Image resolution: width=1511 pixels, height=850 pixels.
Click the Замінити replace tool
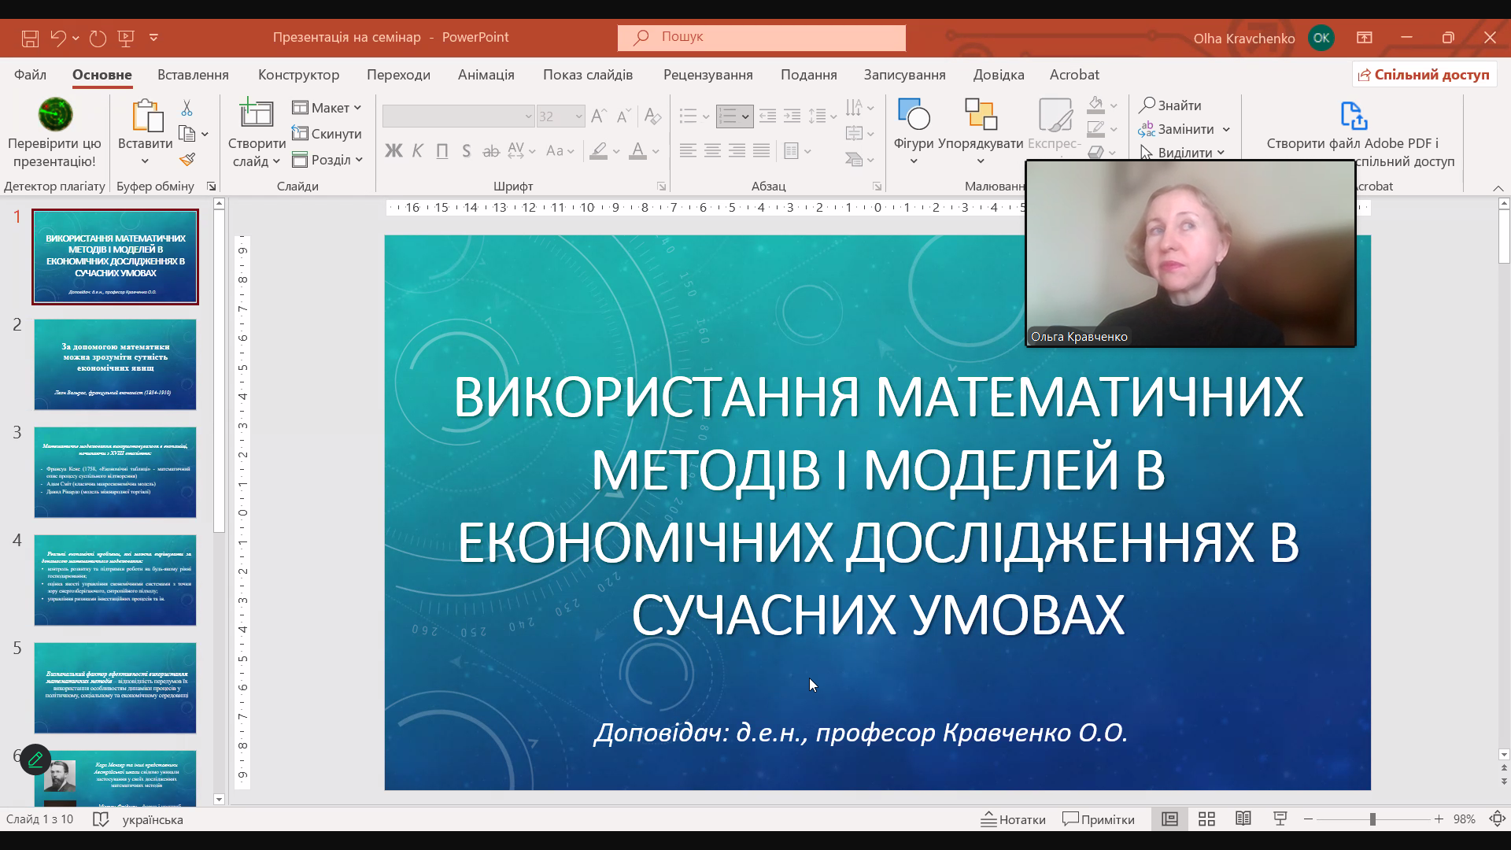(x=1184, y=128)
